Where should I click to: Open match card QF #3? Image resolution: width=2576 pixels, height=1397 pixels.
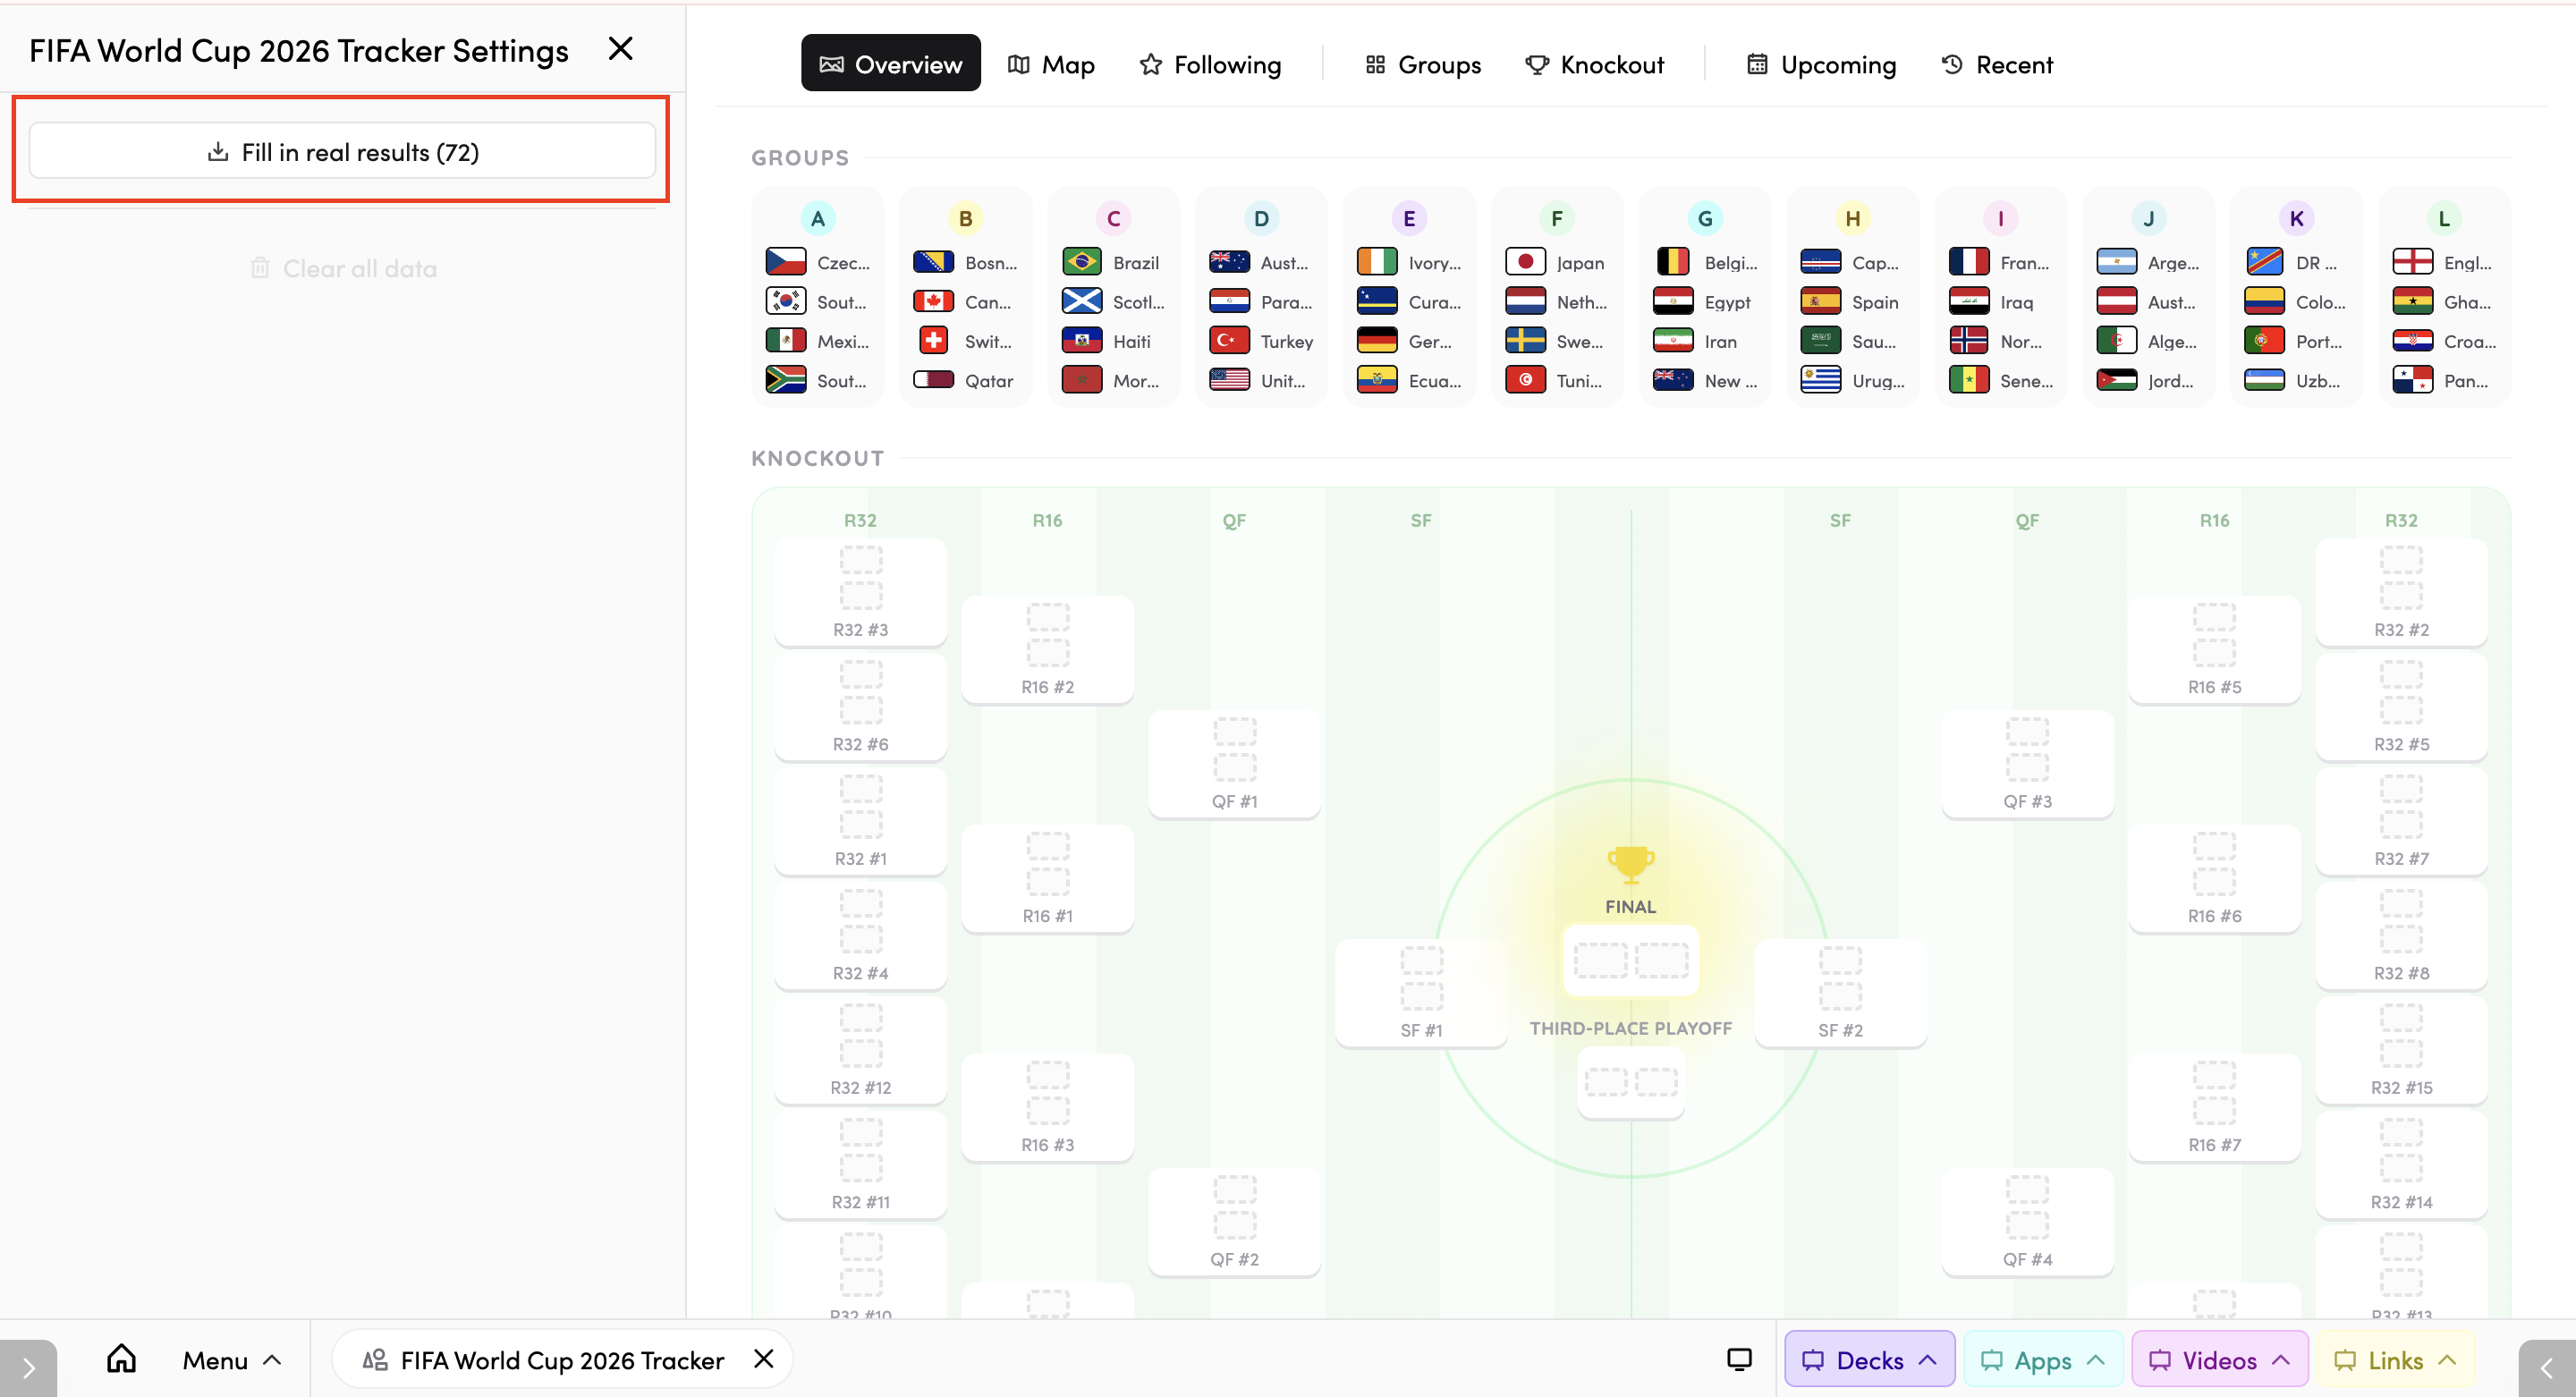pyautogui.click(x=2027, y=764)
